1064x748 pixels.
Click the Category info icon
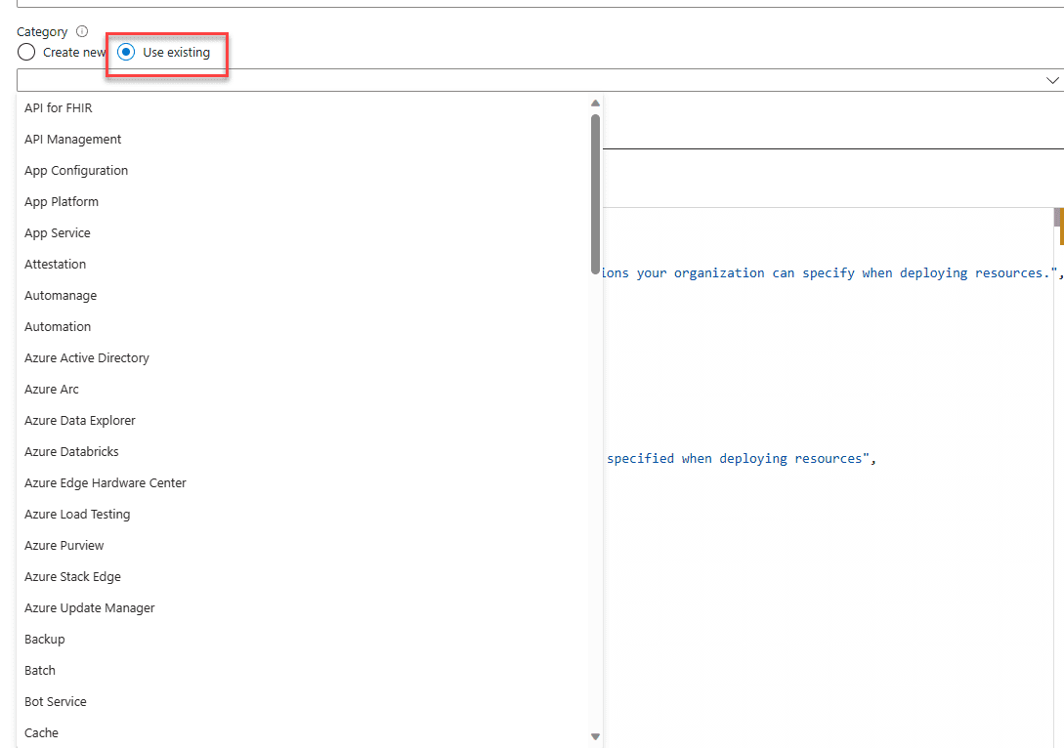click(82, 31)
